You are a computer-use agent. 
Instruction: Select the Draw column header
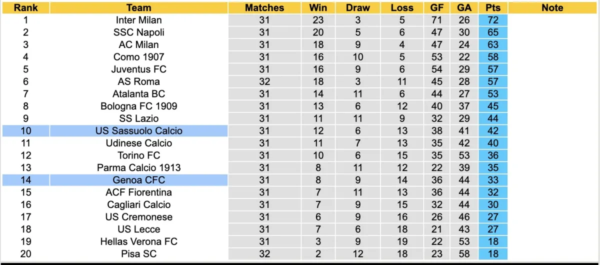(358, 7)
